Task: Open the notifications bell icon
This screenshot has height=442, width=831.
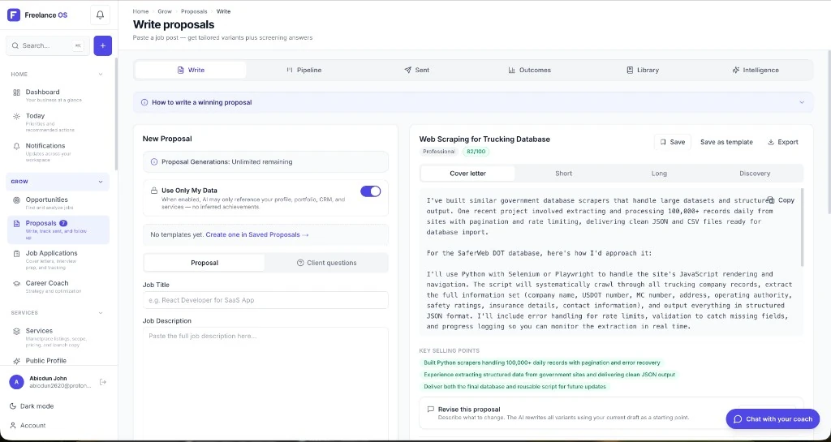Action: tap(100, 15)
